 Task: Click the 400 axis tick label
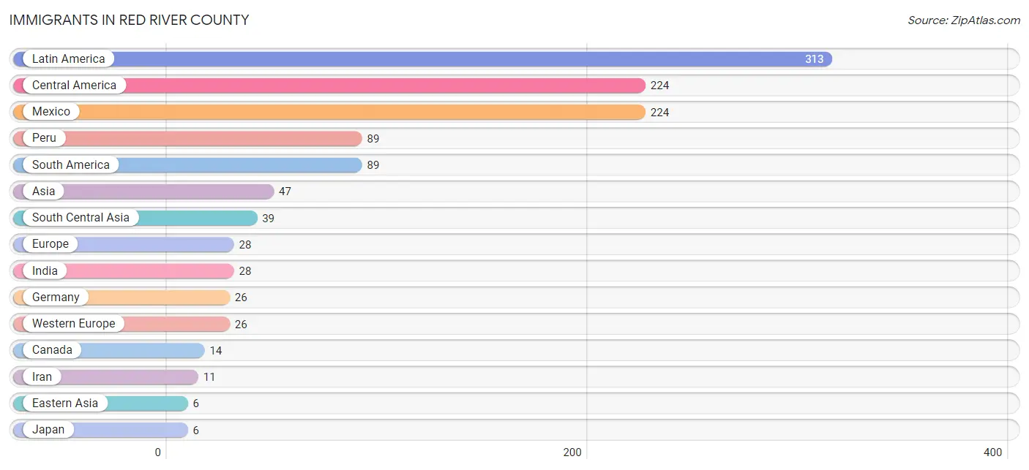pyautogui.click(x=992, y=452)
